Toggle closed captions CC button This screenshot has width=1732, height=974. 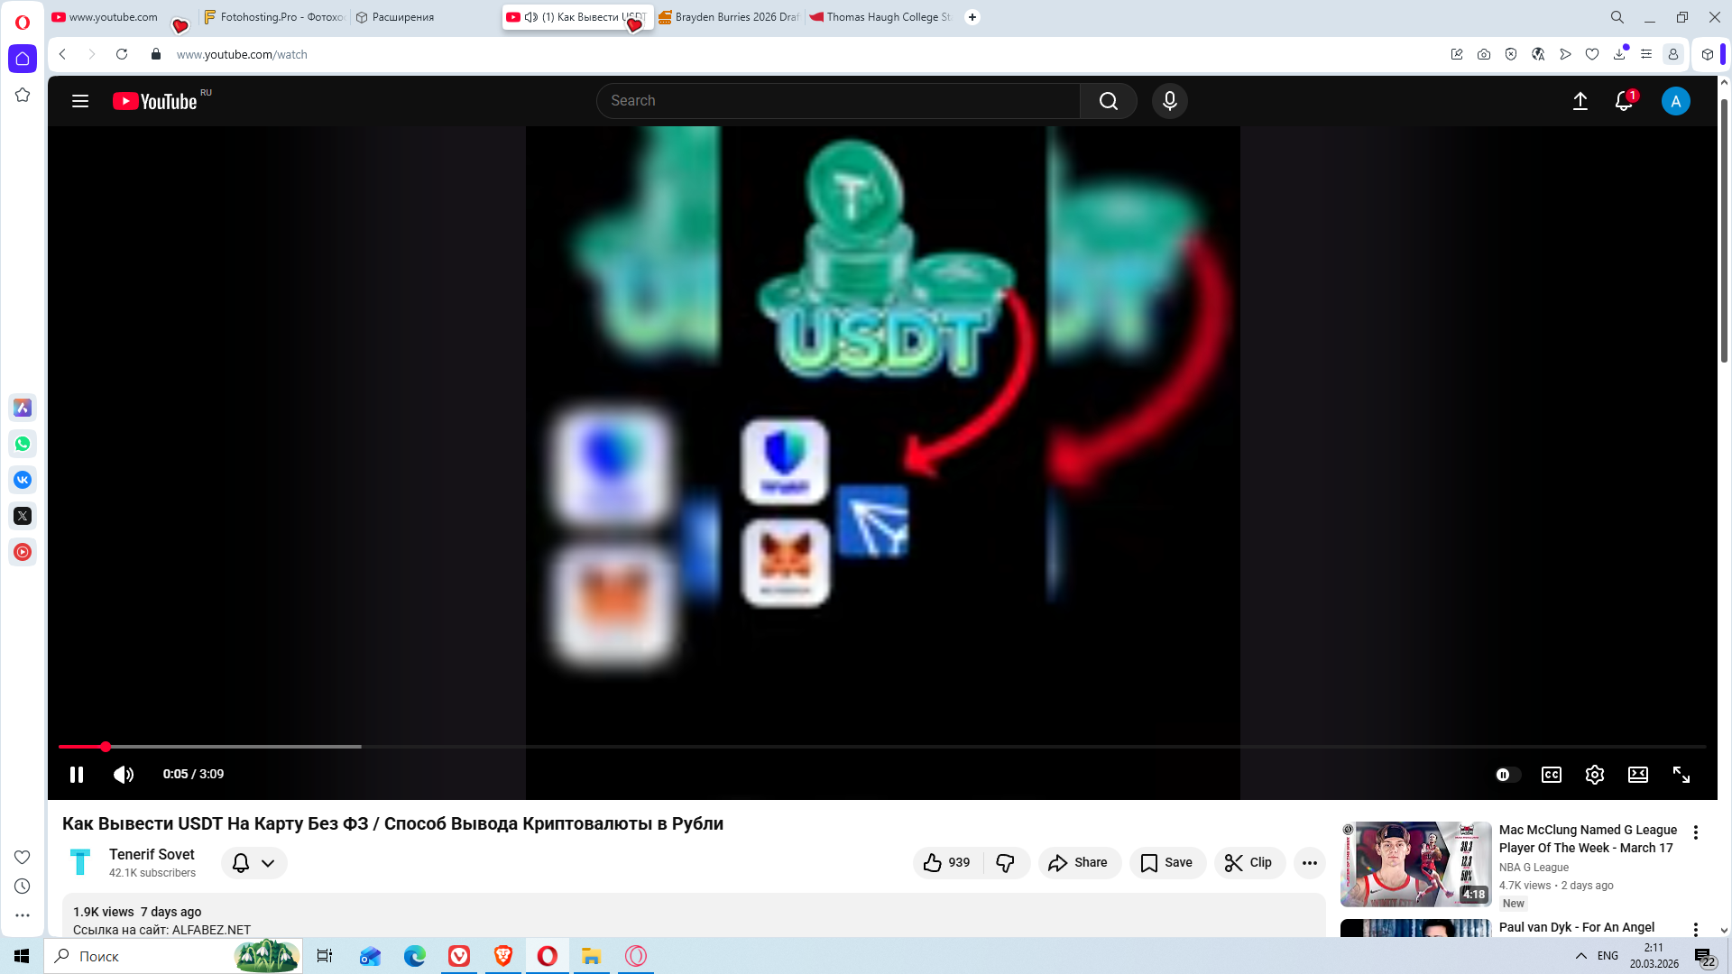[x=1551, y=775]
